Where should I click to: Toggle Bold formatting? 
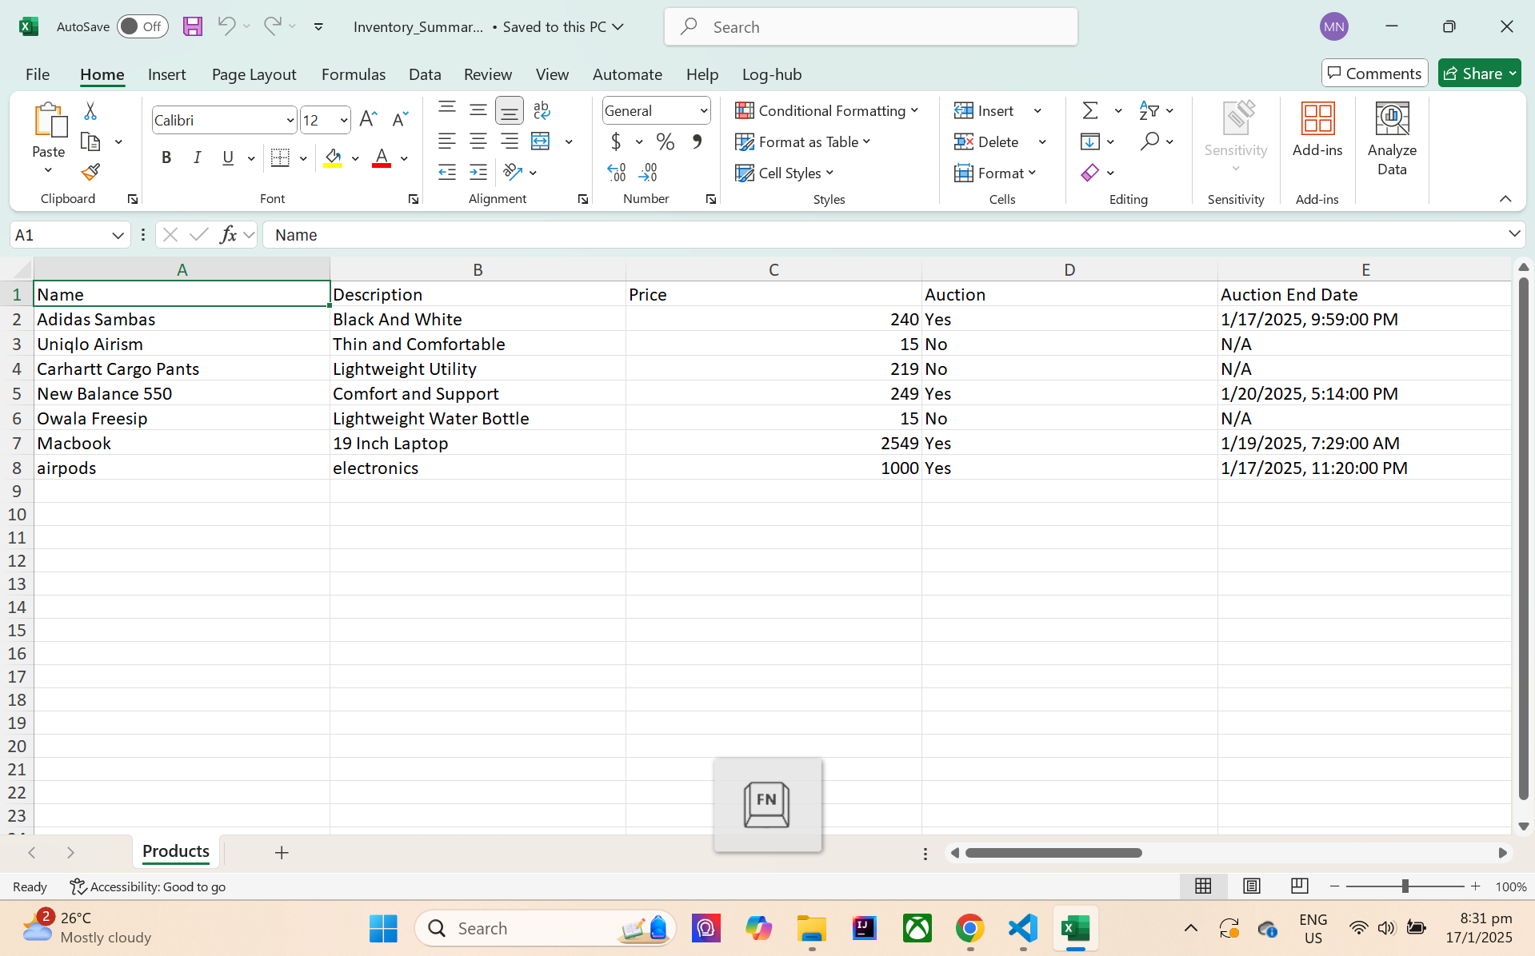point(166,157)
